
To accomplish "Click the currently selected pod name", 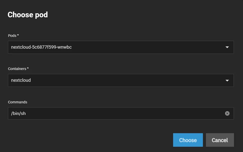I will click(x=41, y=47).
